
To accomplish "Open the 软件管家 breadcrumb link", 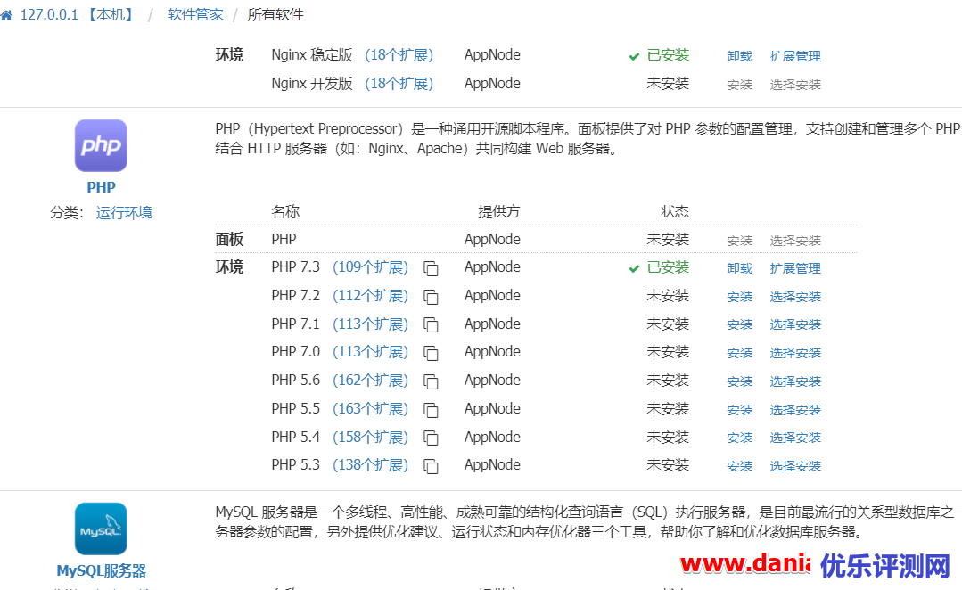I will click(195, 15).
